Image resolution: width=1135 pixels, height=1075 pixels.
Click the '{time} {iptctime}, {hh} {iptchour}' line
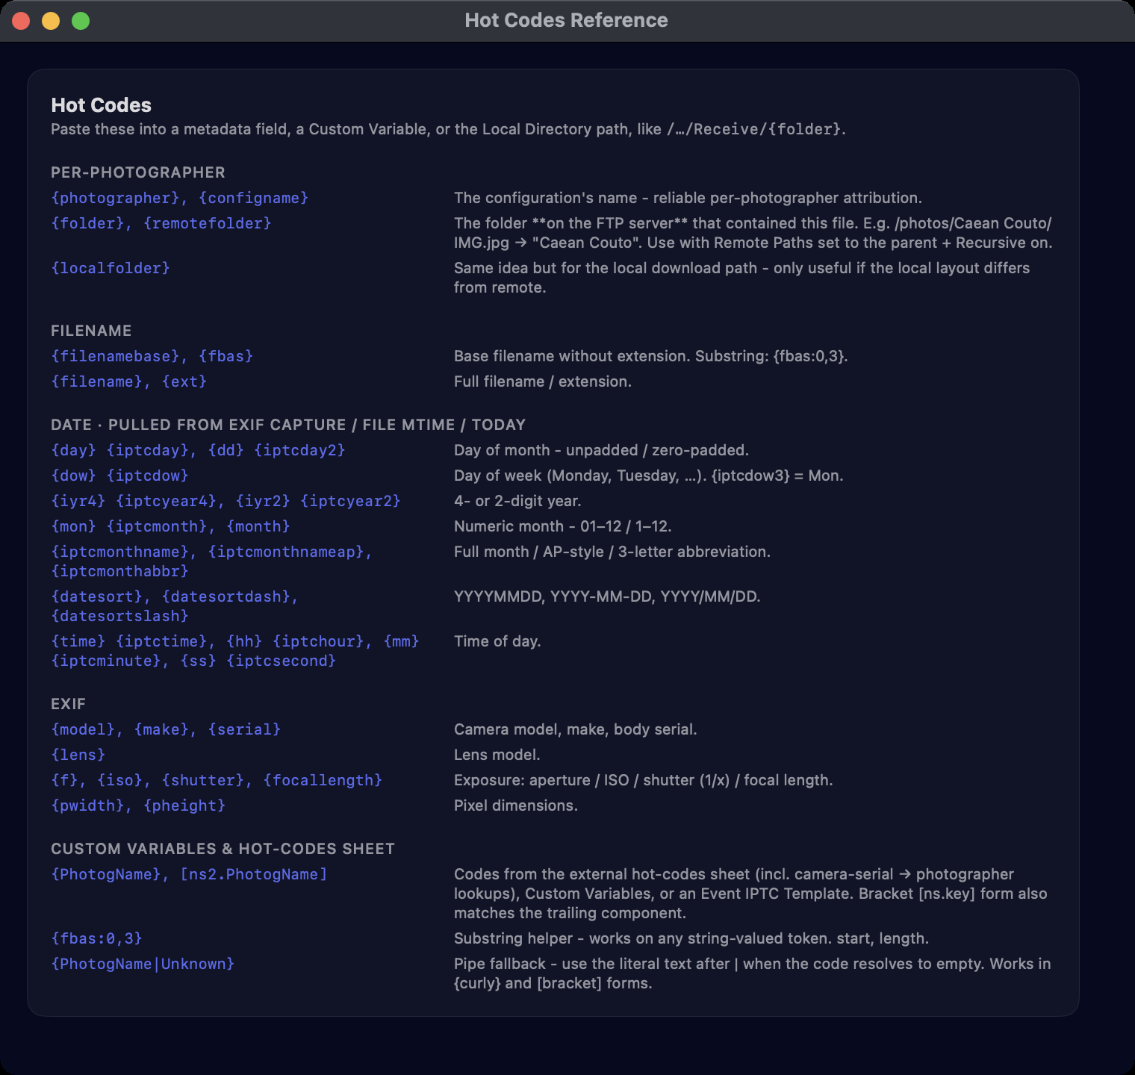pos(235,641)
